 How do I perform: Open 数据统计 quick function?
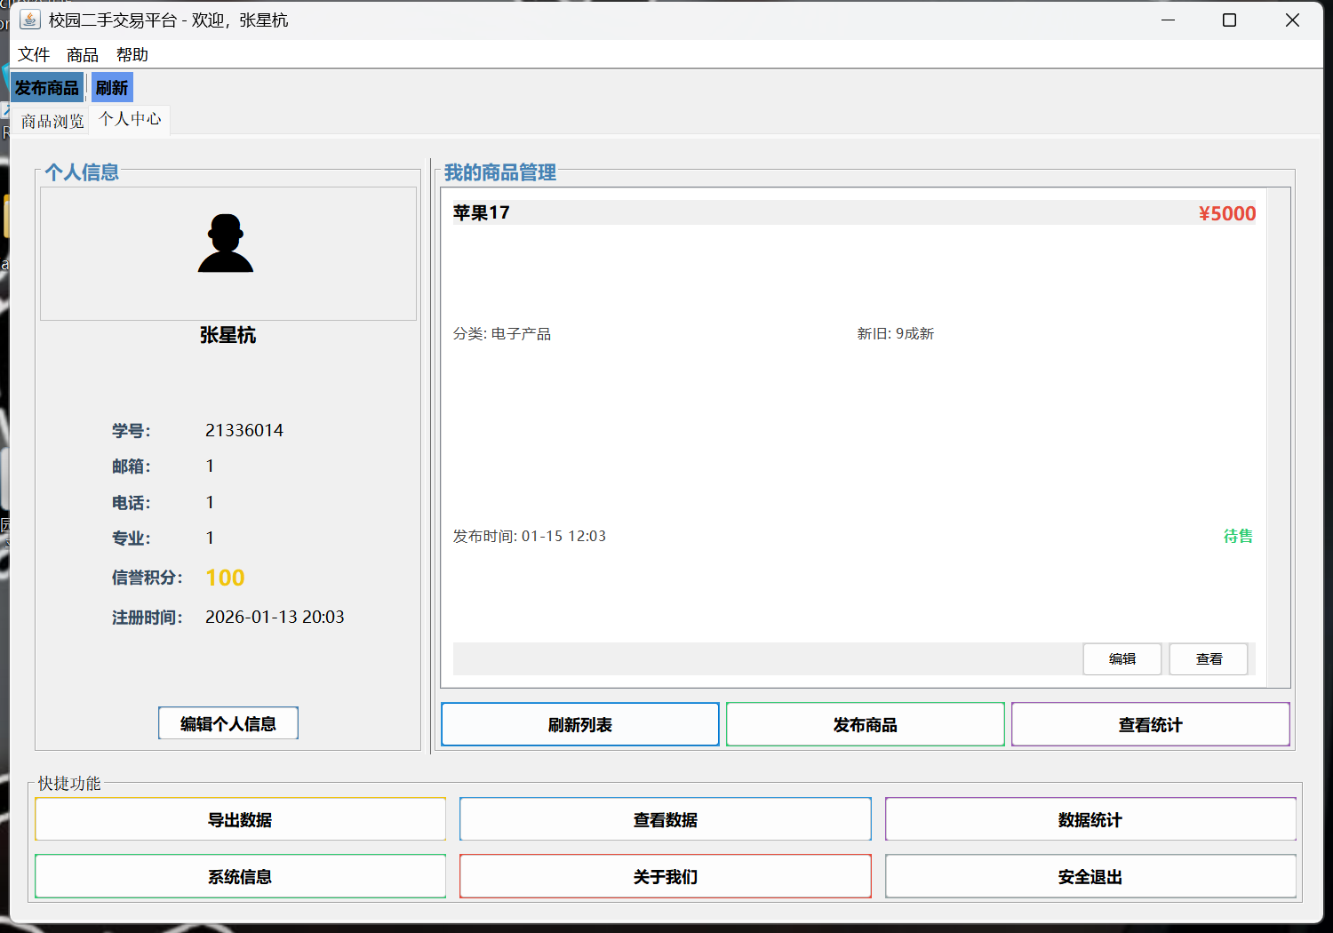1090,819
